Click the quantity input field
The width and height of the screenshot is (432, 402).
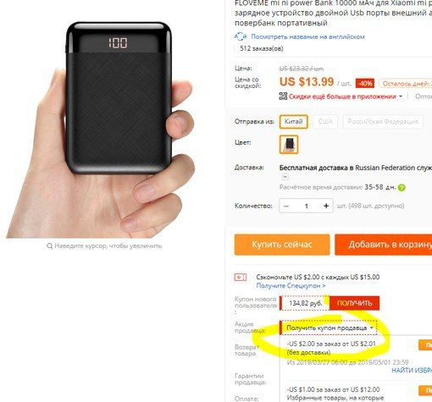[307, 206]
